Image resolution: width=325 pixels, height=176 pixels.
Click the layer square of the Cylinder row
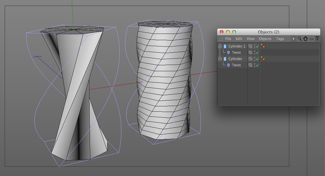250,59
